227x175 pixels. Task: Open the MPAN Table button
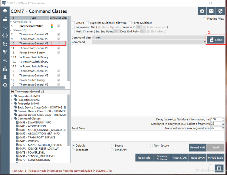[215, 158]
